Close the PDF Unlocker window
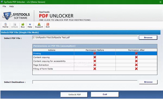Image resolution: width=163 pixels, height=99 pixels. point(161,2)
